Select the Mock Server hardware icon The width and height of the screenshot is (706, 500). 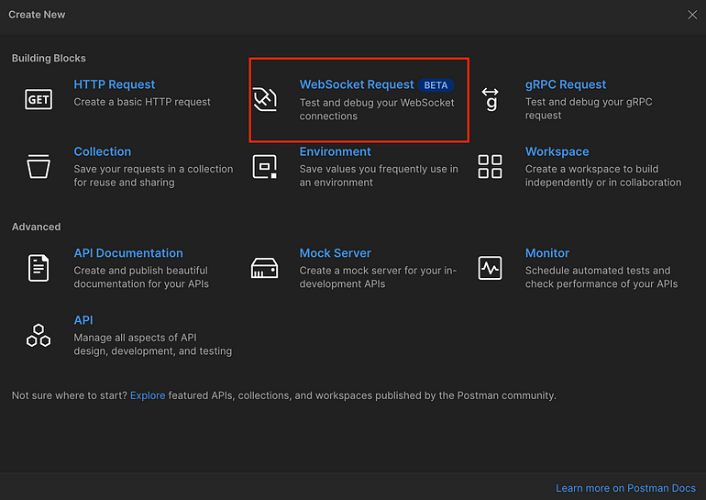pyautogui.click(x=264, y=268)
